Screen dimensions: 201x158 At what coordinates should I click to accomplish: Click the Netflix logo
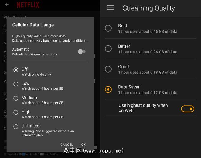point(28,5)
